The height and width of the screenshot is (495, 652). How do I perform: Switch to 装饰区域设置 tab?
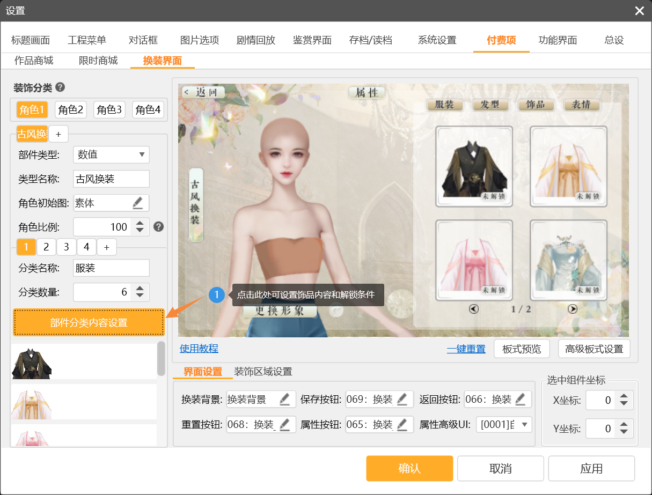point(263,372)
